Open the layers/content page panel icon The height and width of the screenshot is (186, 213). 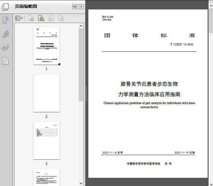(5, 61)
